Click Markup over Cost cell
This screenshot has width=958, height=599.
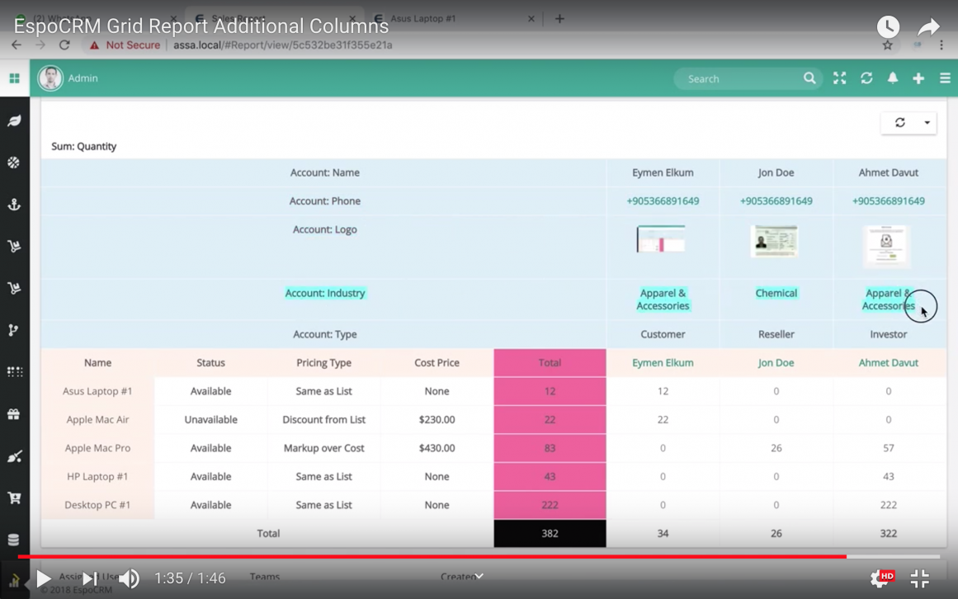[x=323, y=448]
